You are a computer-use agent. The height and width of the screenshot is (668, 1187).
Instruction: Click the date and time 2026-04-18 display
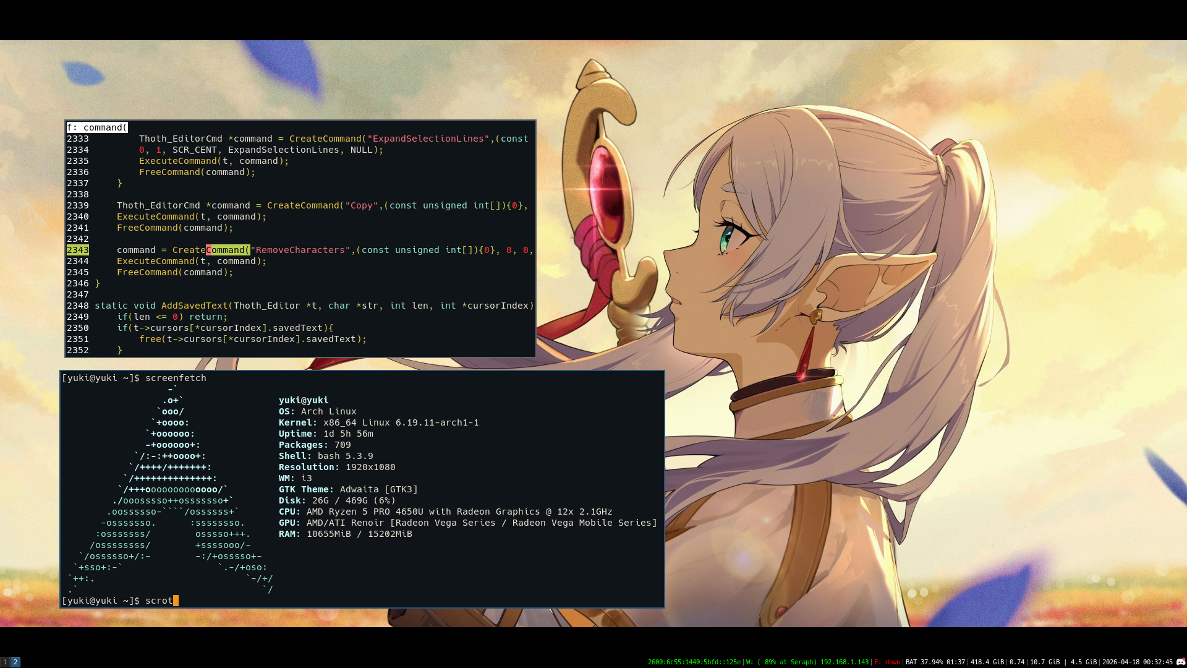pos(1137,662)
